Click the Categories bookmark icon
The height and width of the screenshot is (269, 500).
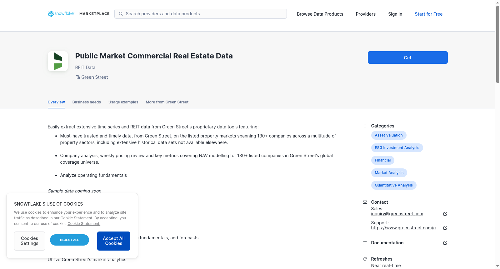pos(365,126)
